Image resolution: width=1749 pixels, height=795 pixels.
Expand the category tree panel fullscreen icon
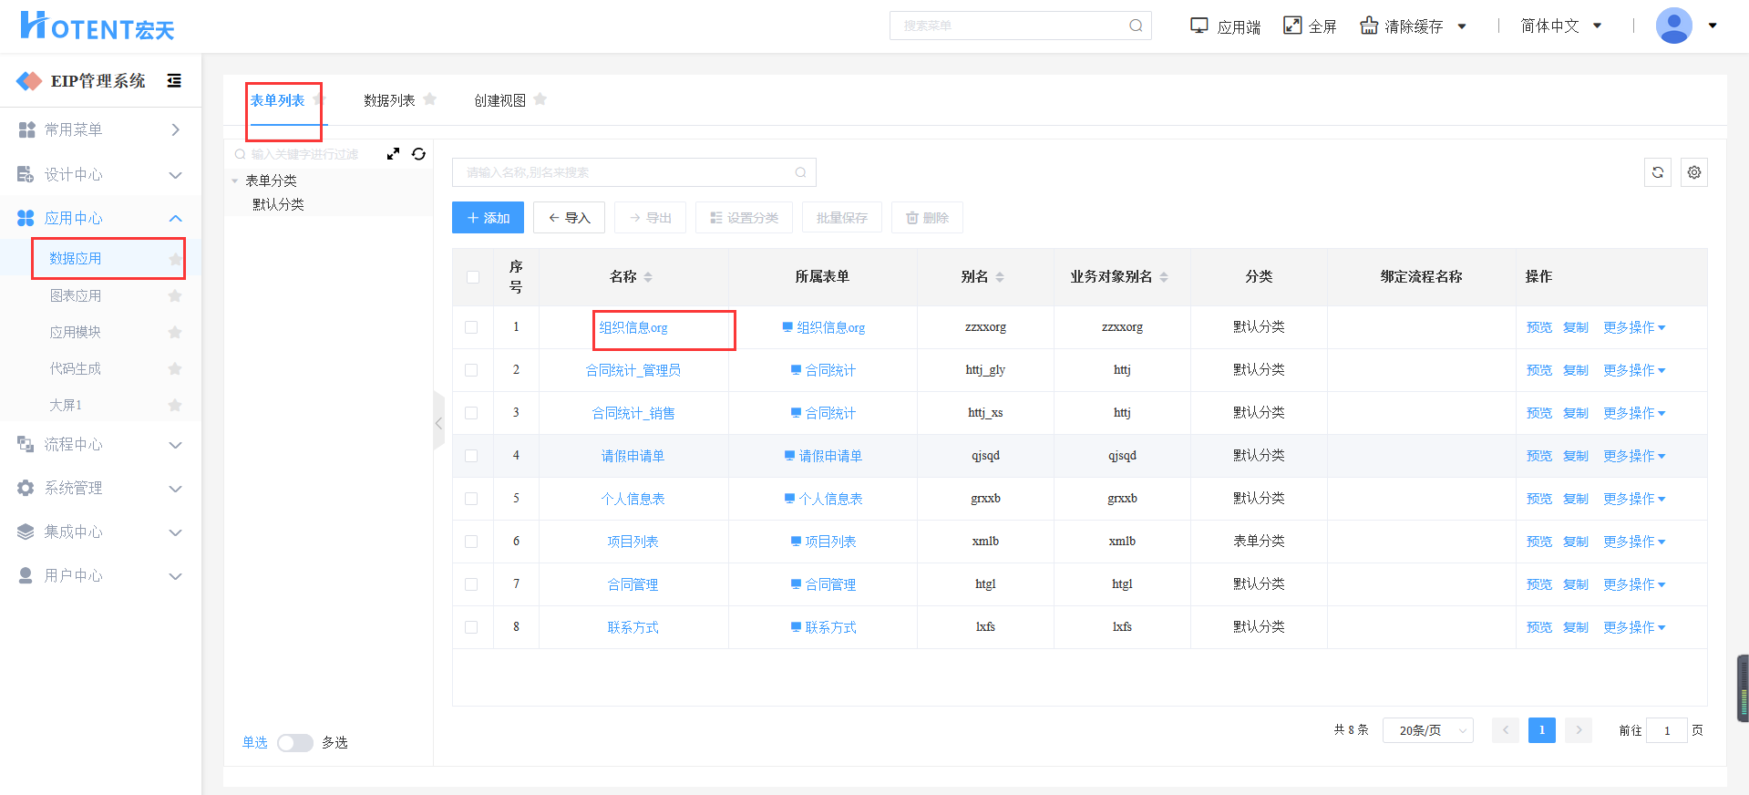tap(393, 154)
